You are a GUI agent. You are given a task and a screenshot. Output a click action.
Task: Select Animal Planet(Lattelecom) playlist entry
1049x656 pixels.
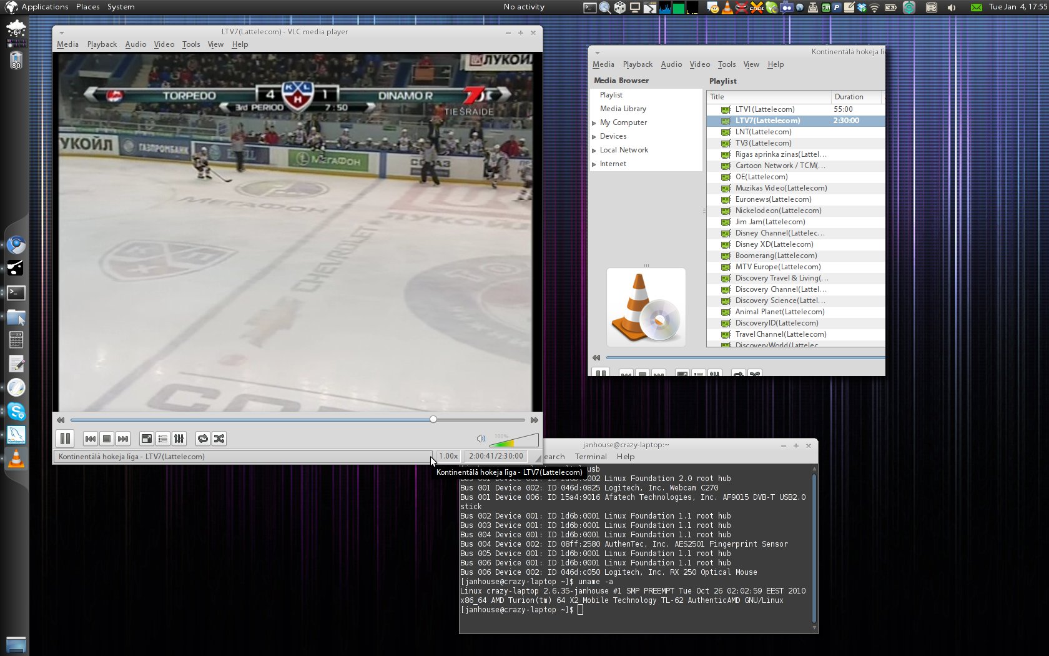[795, 312]
